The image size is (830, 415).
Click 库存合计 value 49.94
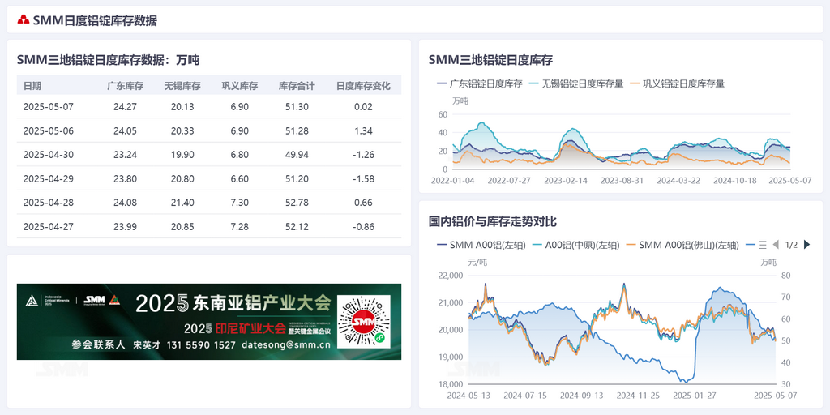(x=297, y=155)
